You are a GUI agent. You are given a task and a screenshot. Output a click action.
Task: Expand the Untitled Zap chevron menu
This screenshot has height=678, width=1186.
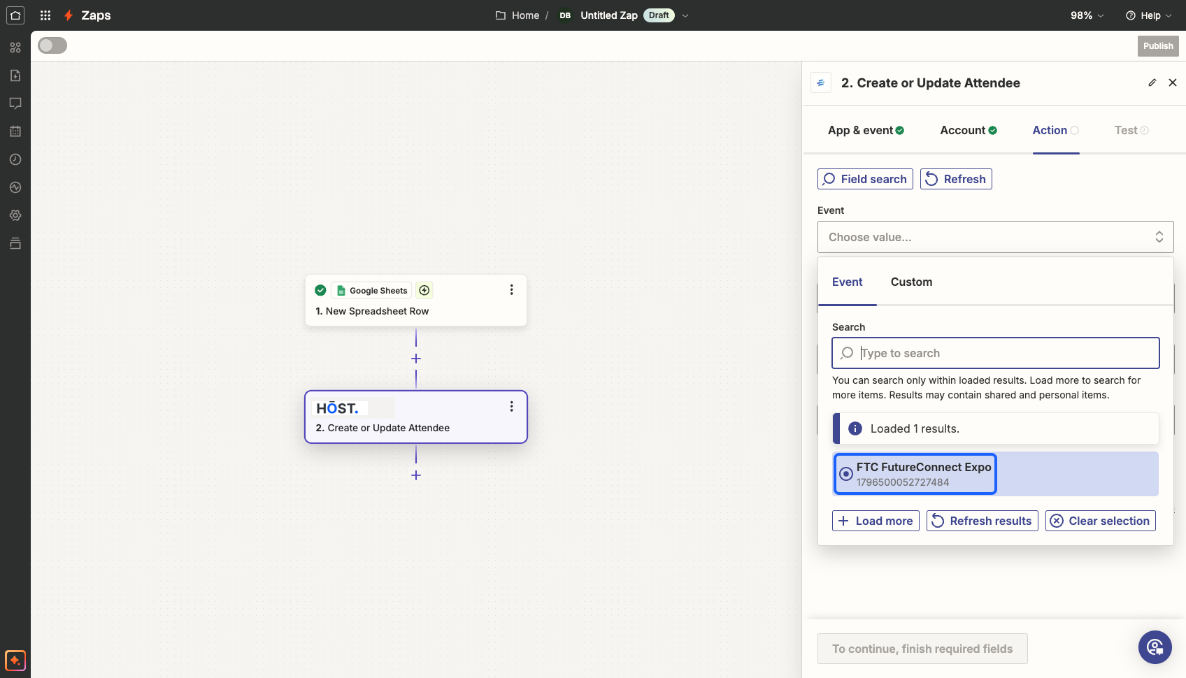coord(685,15)
